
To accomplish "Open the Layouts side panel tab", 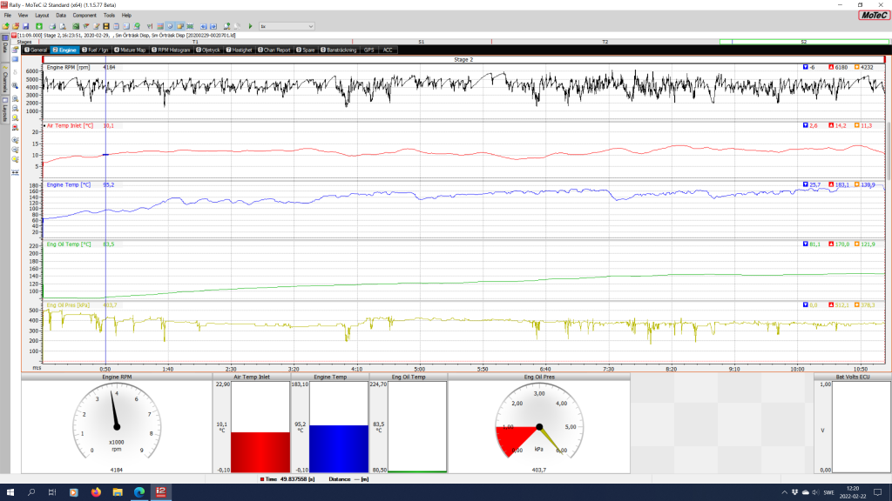I will tap(5, 109).
